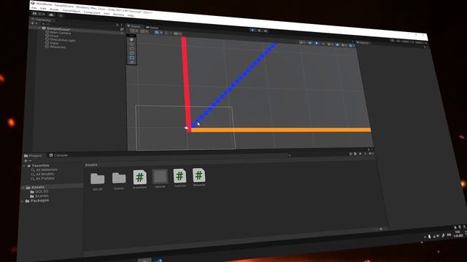
Task: Switch to the Game tab
Action: [x=153, y=28]
